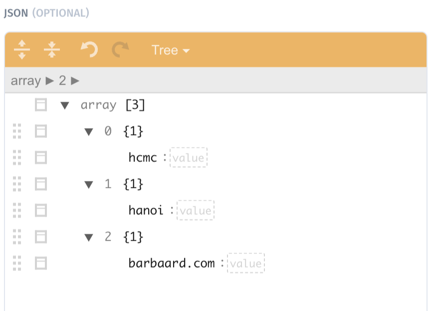This screenshot has width=432, height=311.
Task: Undo the last change via undo arrow
Action: coord(89,50)
